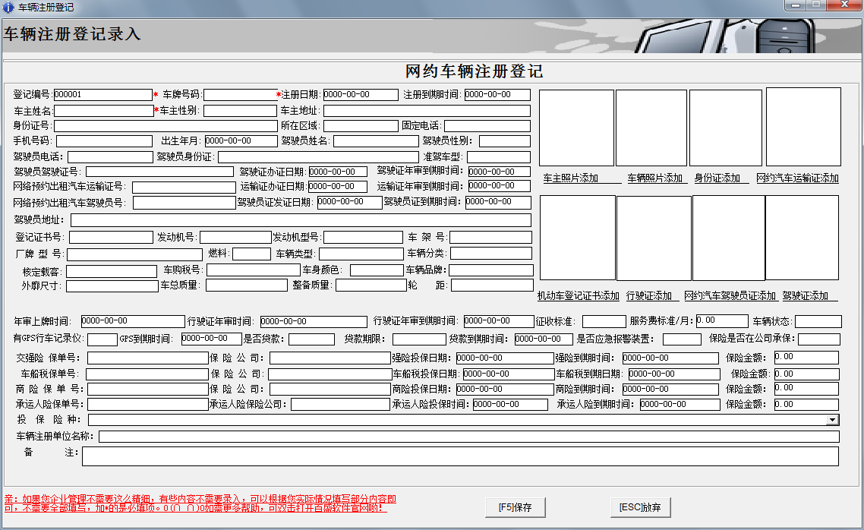Click the app icon in the title bar

tap(8, 7)
